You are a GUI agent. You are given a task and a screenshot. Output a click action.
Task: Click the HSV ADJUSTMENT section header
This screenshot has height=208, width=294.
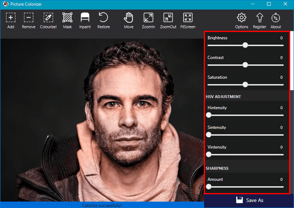[x=223, y=97]
